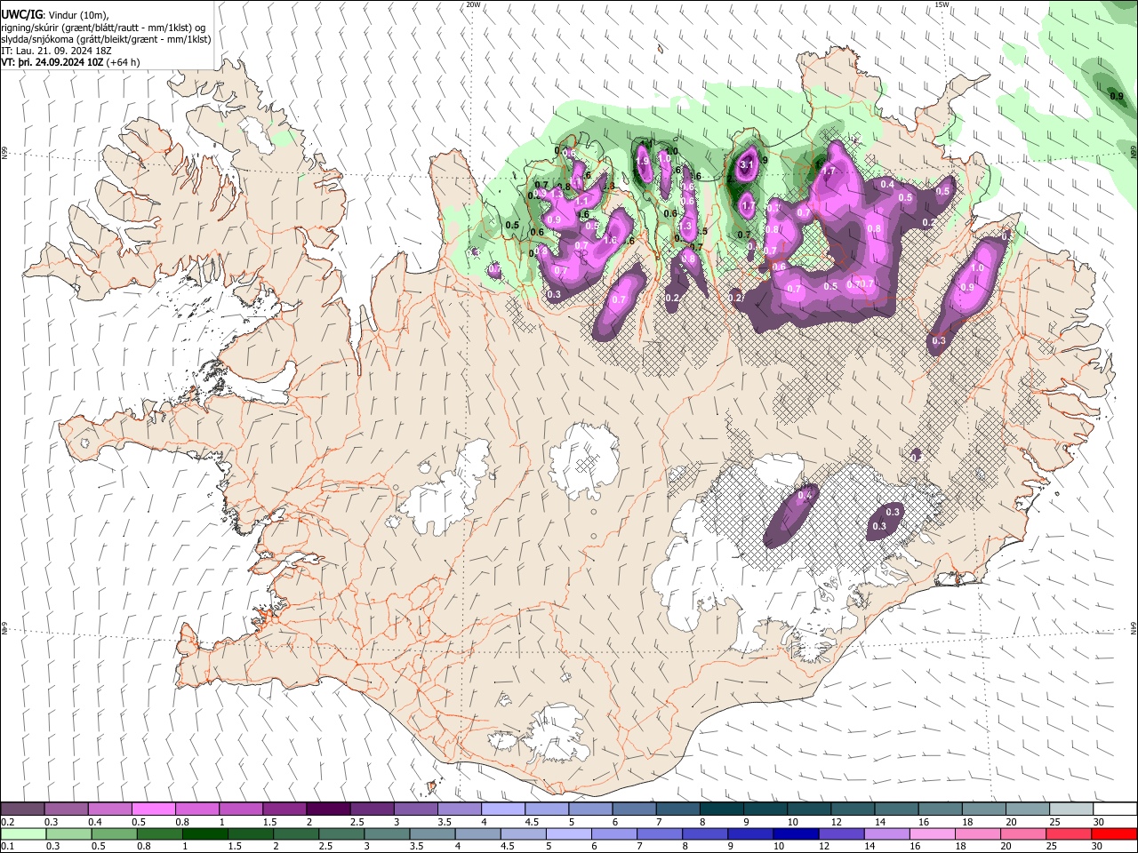Select darkest purple swatch between 2 and 2.5
This screenshot has height=853, width=1138.
pyautogui.click(x=328, y=809)
